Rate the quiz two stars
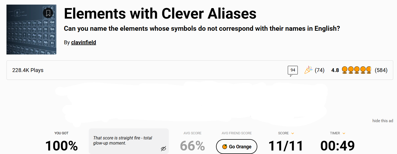The width and height of the screenshot is (397, 154). [351, 70]
